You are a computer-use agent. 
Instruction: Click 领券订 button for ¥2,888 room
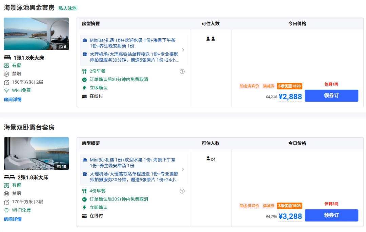coord(331,96)
